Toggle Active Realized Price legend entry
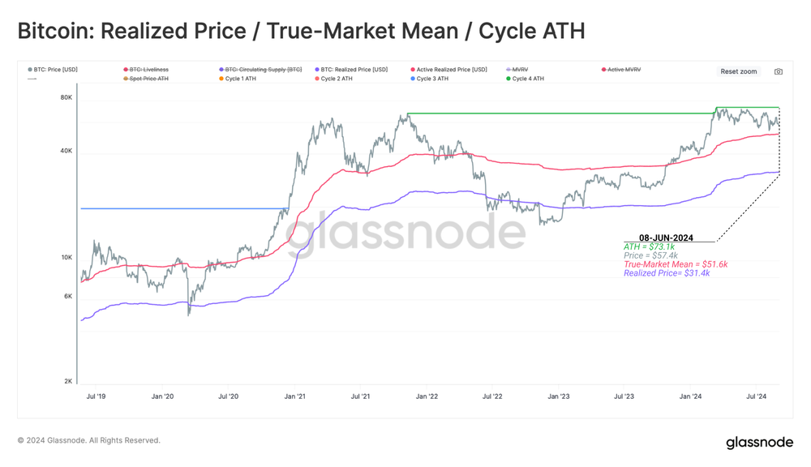 click(449, 69)
